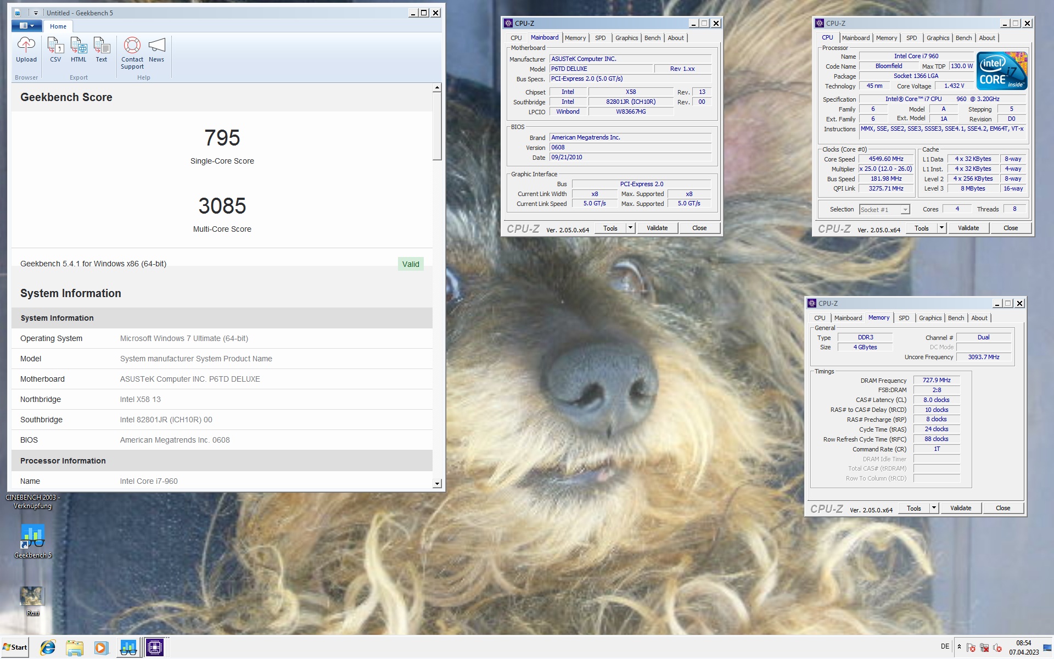Viewport: 1054px width, 659px height.
Task: Select Mainboard tab in processor CPU-Z window
Action: [x=856, y=38]
